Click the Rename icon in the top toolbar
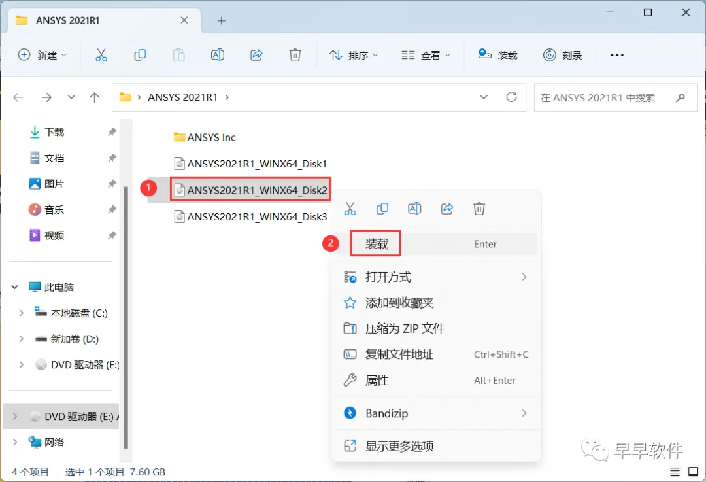The image size is (706, 482). [218, 55]
